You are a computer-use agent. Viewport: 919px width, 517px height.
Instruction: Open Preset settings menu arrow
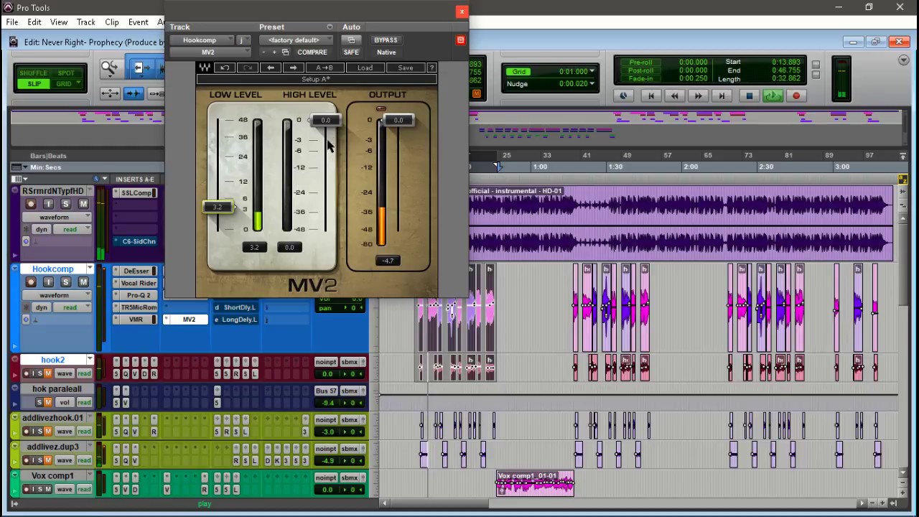pos(330,27)
